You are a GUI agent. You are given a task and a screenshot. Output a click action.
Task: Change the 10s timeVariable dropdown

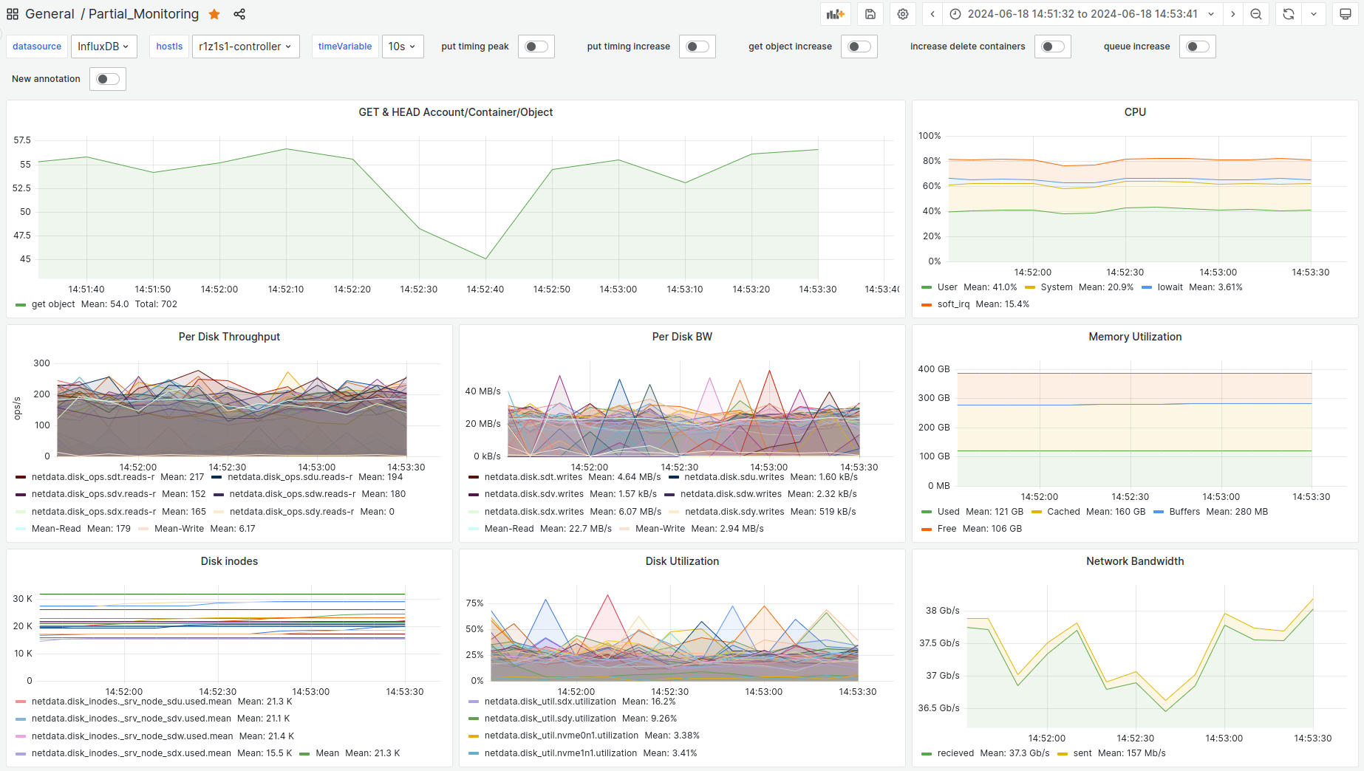402,47
